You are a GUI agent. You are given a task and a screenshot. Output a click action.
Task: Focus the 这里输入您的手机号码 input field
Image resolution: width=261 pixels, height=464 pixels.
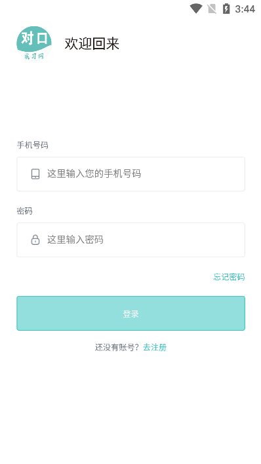130,174
